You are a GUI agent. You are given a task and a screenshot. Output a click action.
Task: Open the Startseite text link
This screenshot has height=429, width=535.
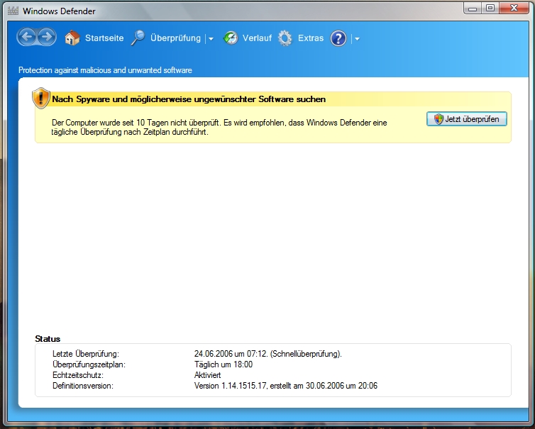click(104, 38)
